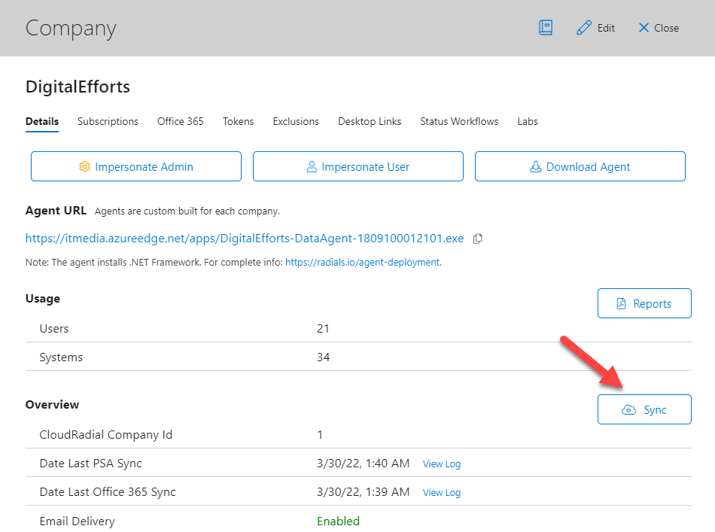Go to the Office 365 tab
The width and height of the screenshot is (715, 532).
[180, 121]
